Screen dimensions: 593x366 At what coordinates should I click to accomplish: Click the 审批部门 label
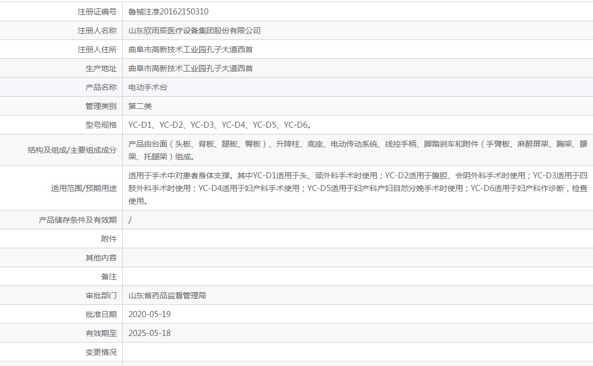click(101, 295)
